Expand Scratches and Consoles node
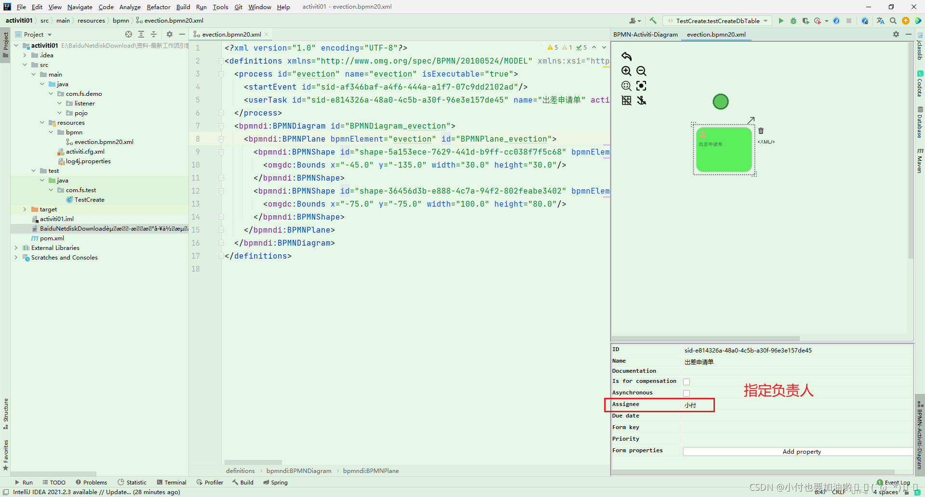 point(16,258)
